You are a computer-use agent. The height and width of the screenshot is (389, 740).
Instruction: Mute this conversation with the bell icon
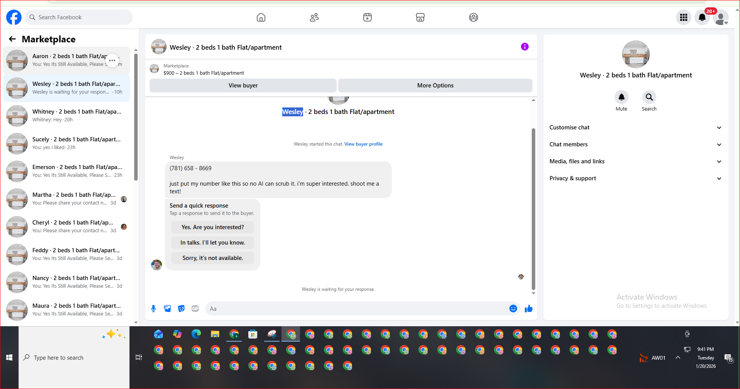point(622,97)
